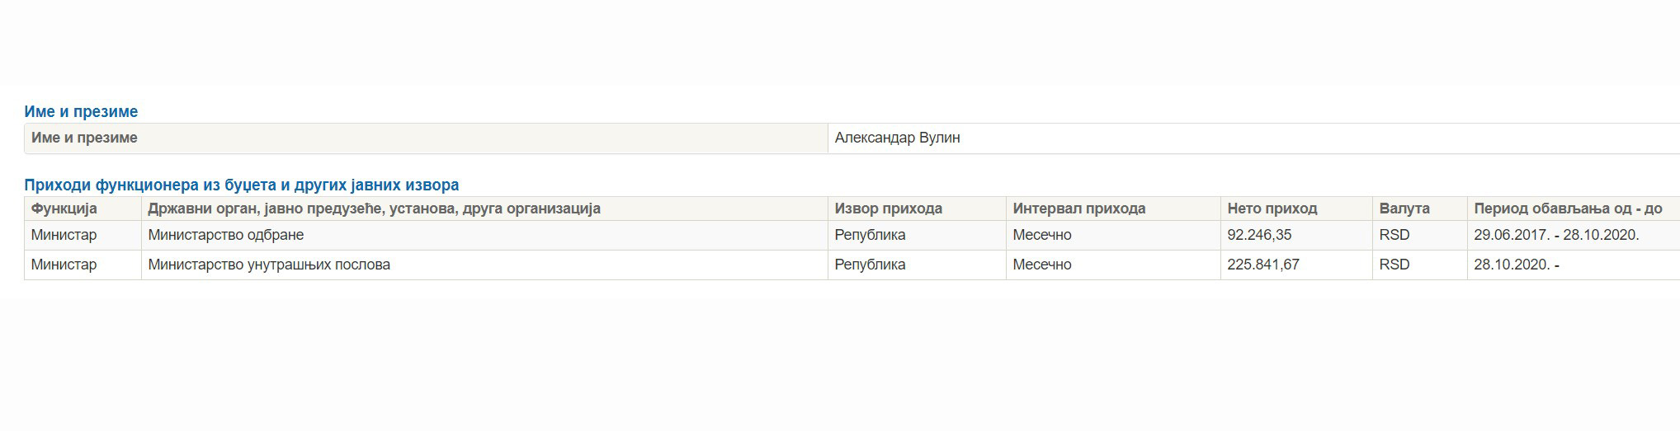Click "Министар" in the Министарство одбране row
This screenshot has width=1680, height=431.
64,235
